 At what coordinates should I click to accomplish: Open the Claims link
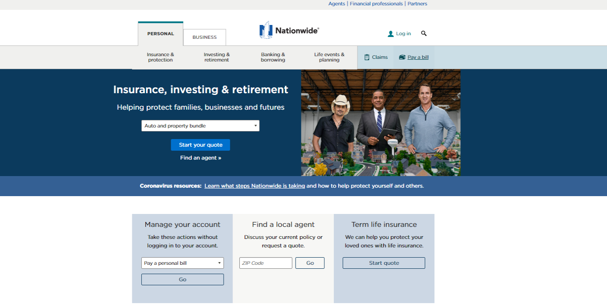coord(380,57)
